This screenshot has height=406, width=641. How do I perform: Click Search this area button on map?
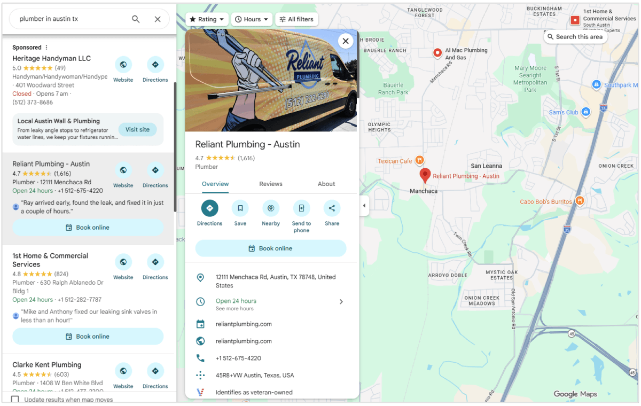coord(575,37)
